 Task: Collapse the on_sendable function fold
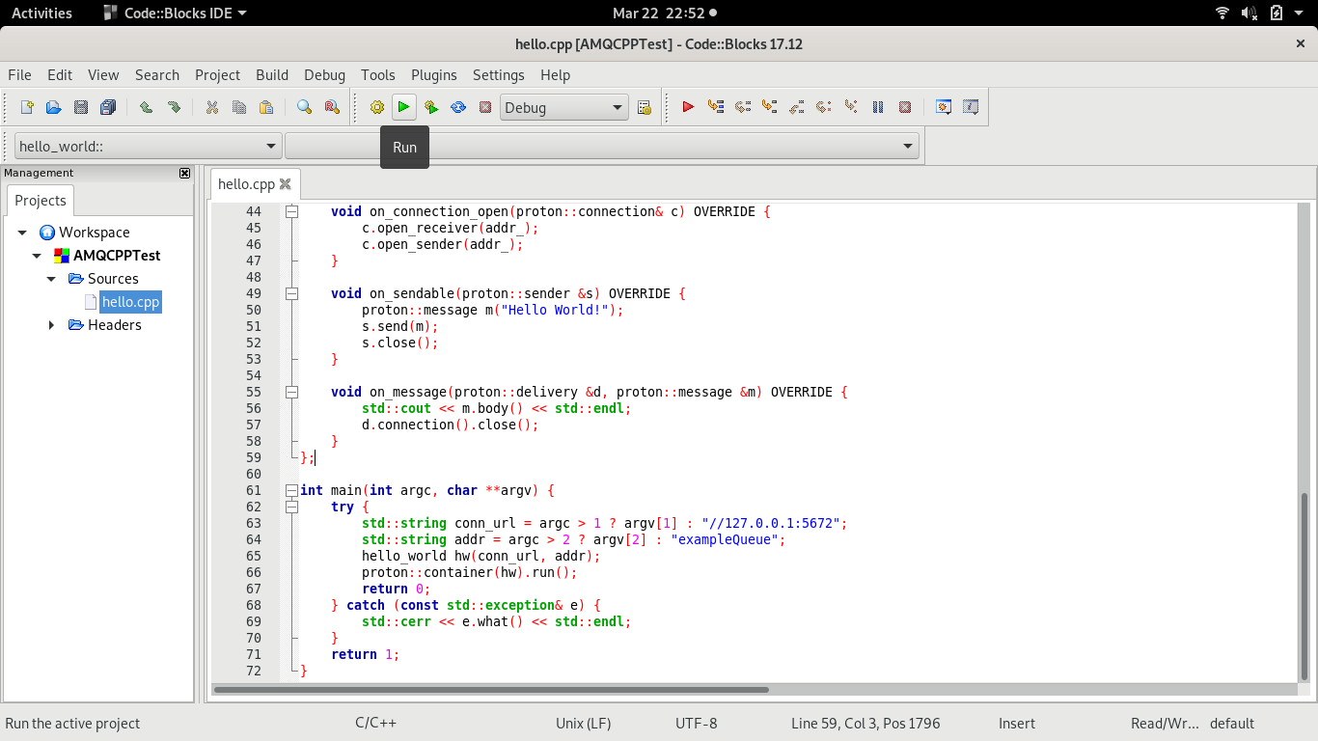tap(291, 293)
